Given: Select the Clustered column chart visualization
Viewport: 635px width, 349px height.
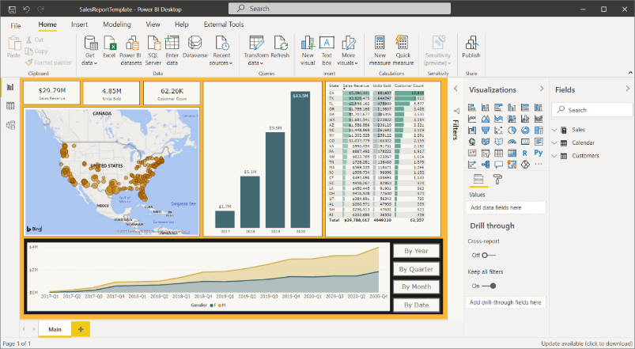Looking at the screenshot, I should [512, 108].
